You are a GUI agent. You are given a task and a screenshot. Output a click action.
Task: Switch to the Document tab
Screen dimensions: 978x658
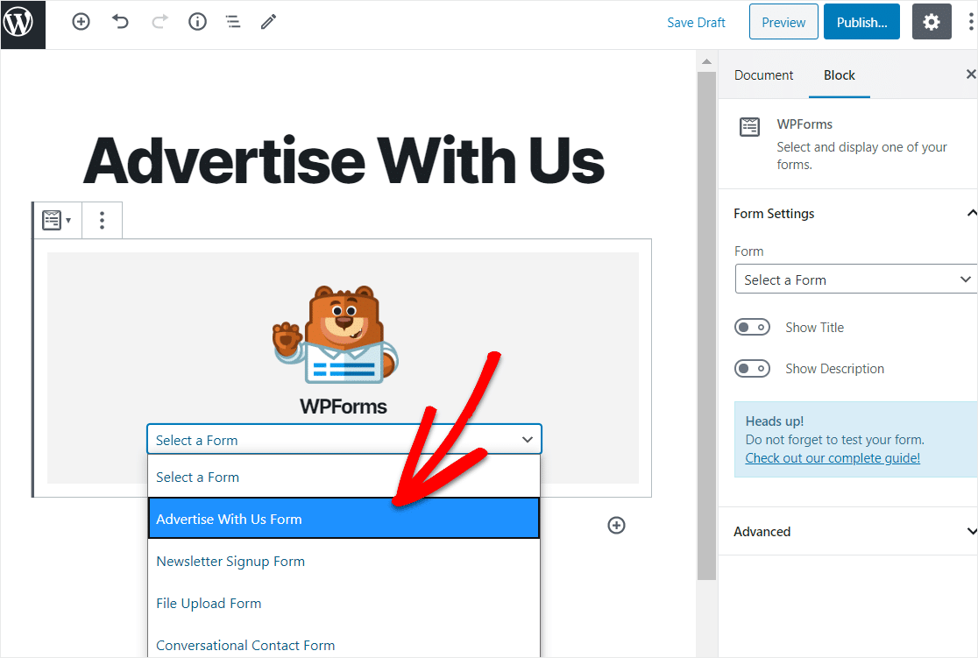(763, 74)
